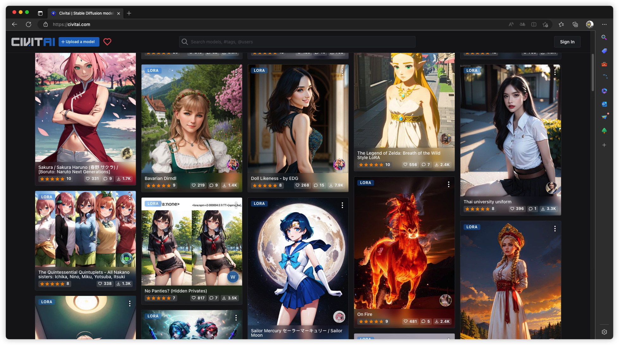Close the Civitai browser tab
This screenshot has width=619, height=345.
(x=118, y=13)
